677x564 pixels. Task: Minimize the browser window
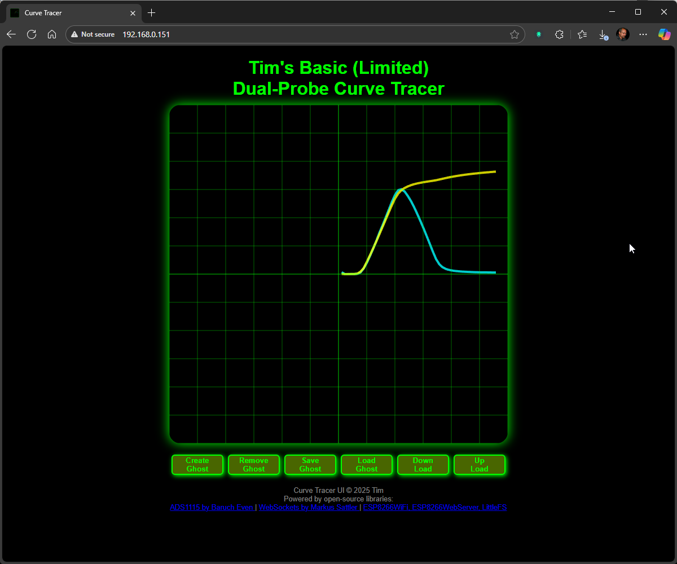click(x=612, y=12)
